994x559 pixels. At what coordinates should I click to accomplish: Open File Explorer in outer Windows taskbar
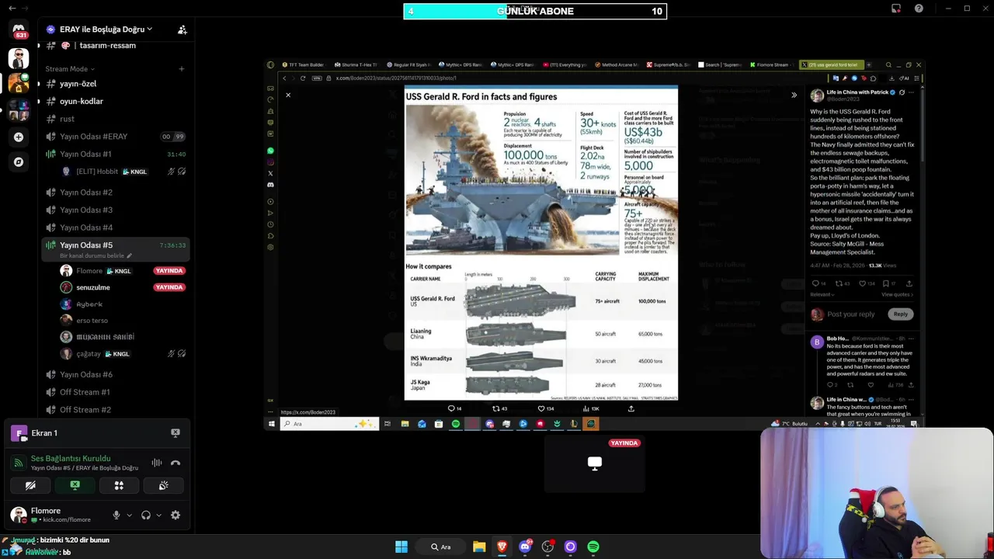(479, 547)
